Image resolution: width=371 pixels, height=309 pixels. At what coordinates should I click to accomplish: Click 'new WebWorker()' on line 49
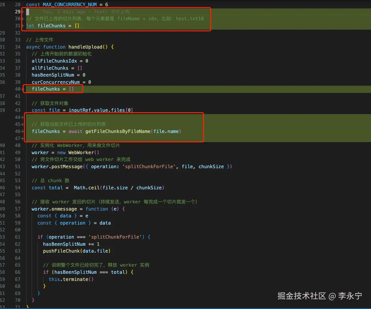78,152
